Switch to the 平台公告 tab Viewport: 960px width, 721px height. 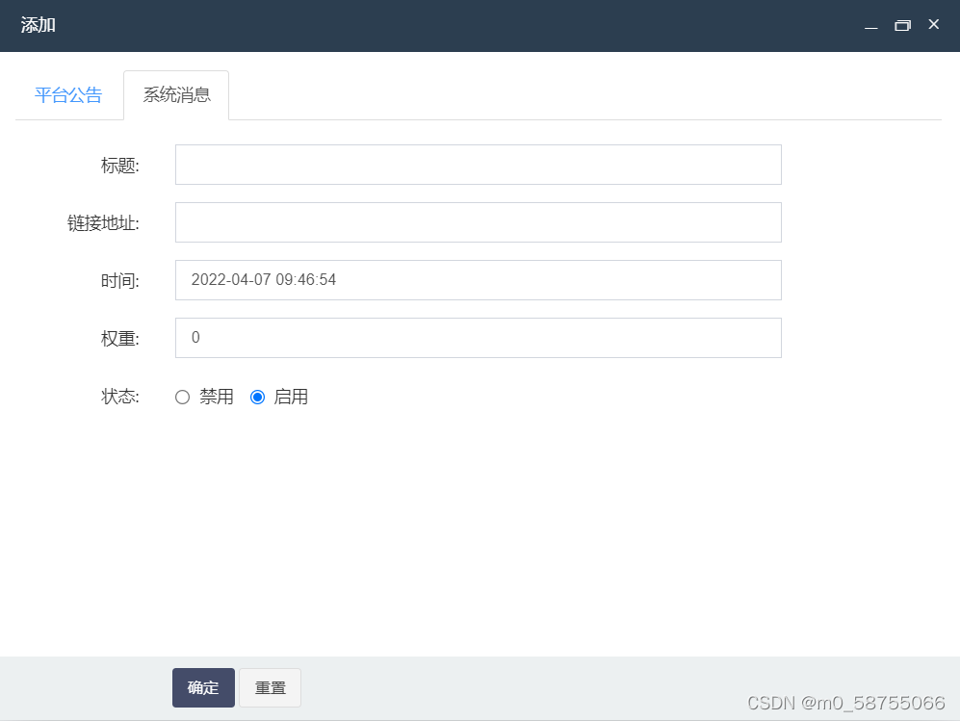pyautogui.click(x=68, y=94)
